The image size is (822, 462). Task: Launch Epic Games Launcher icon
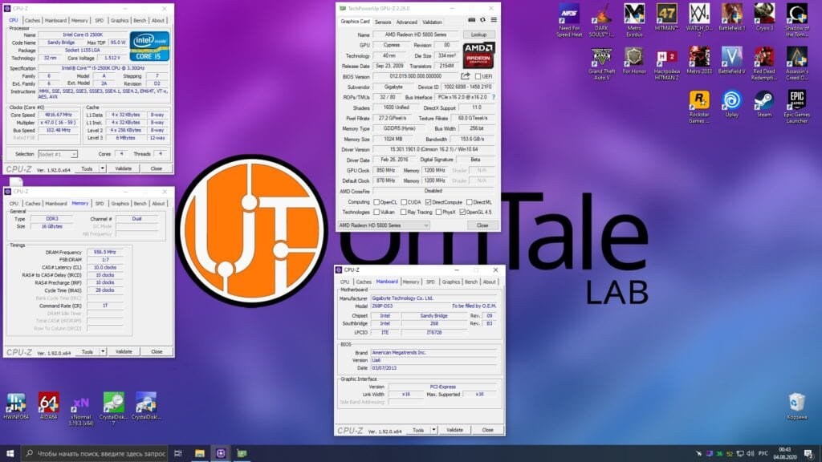(797, 107)
